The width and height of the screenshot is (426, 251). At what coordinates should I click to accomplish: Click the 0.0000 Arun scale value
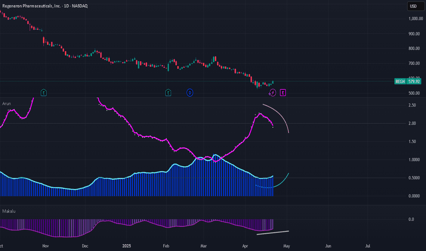(414, 196)
